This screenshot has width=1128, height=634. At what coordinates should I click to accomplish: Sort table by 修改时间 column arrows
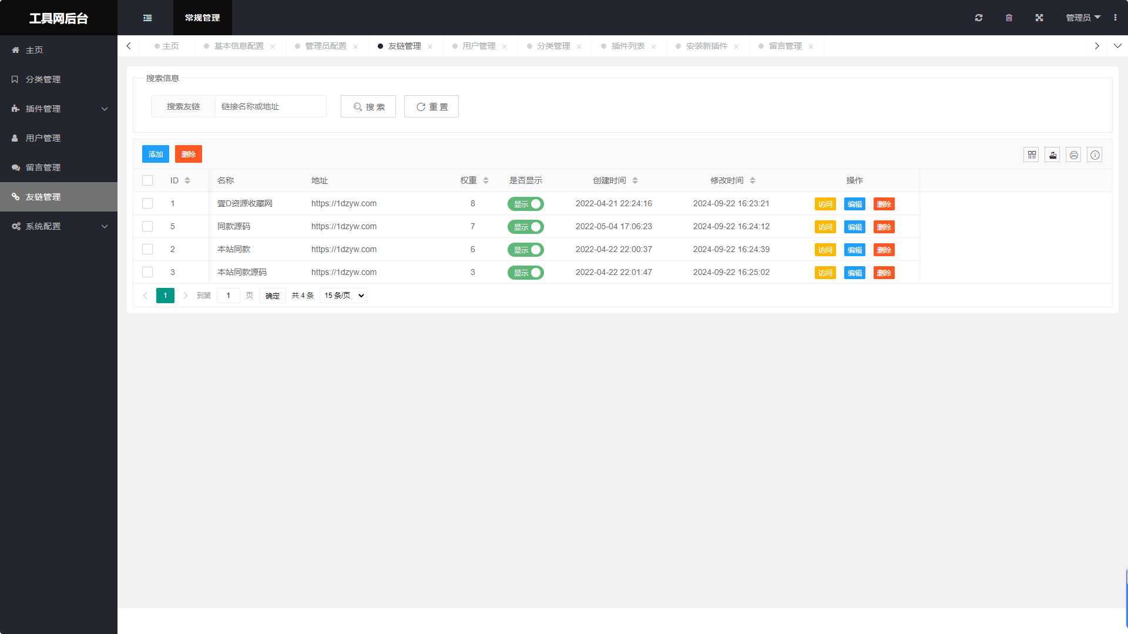tap(753, 180)
